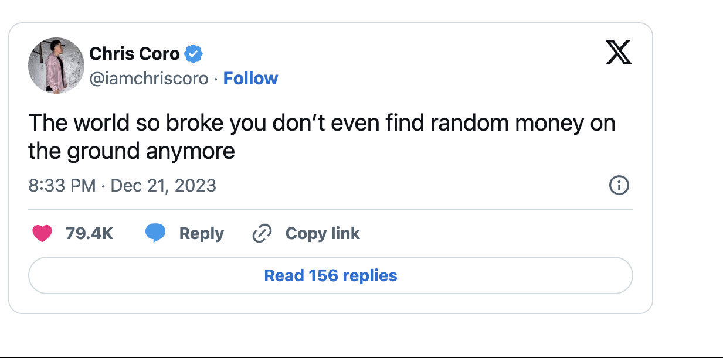Copy the tweet link using Copy link text
The height and width of the screenshot is (358, 723).
click(x=322, y=233)
